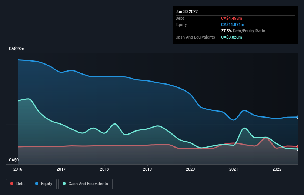Select the 2017 x-axis label
Image resolution: width=304 pixels, height=195 pixels.
click(61, 169)
